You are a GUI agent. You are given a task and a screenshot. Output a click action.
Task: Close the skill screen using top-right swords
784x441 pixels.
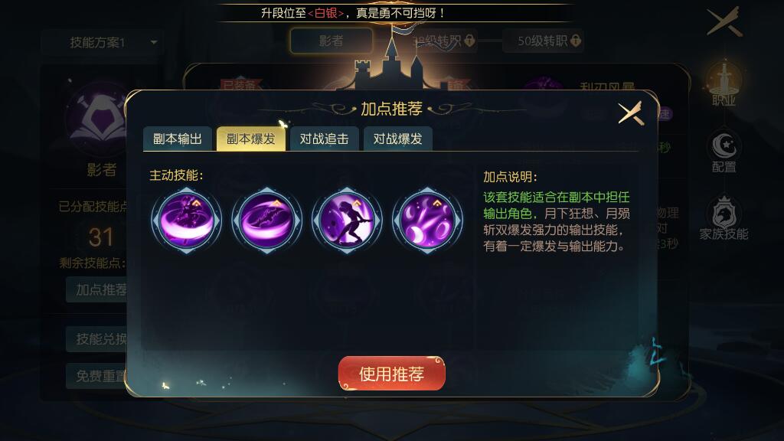tap(724, 22)
